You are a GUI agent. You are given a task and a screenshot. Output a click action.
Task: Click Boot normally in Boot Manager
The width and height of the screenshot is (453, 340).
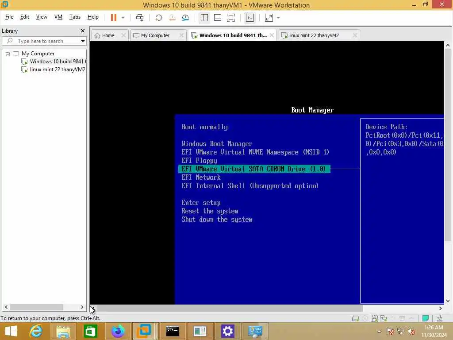point(204,127)
